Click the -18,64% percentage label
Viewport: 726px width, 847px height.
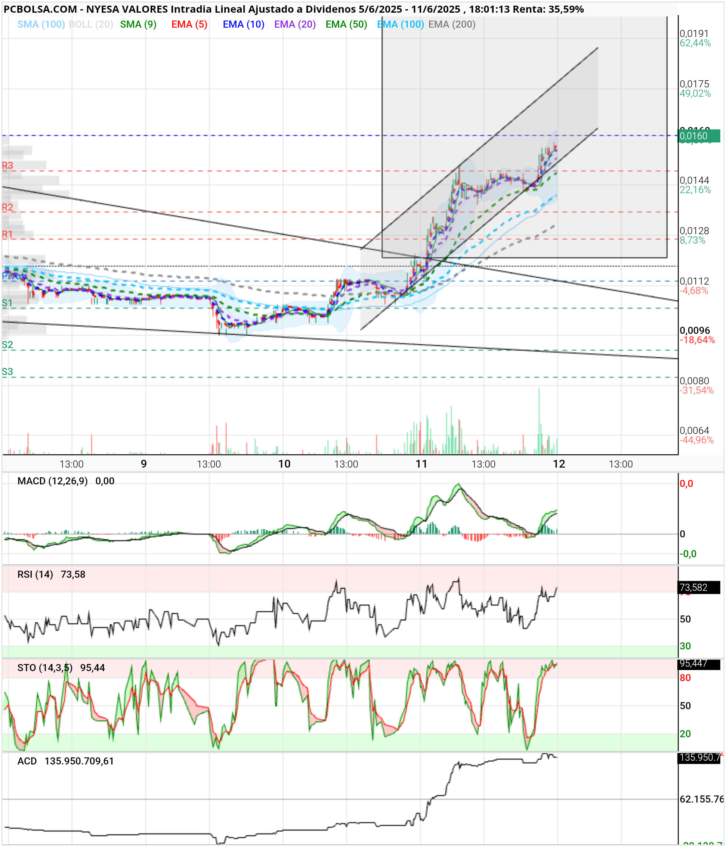tap(697, 340)
